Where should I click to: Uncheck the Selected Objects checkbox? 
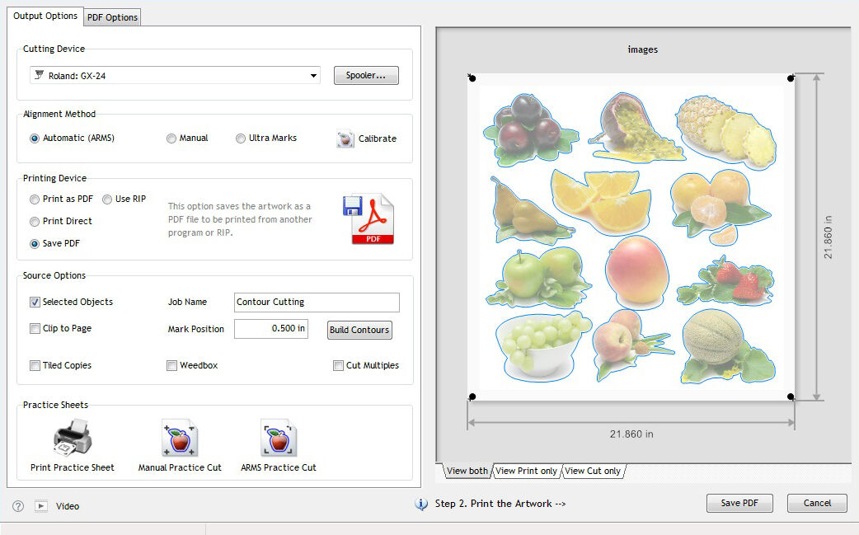click(35, 303)
